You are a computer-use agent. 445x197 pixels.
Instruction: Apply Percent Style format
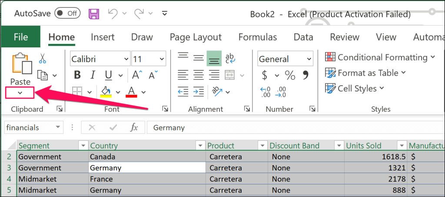pyautogui.click(x=290, y=75)
